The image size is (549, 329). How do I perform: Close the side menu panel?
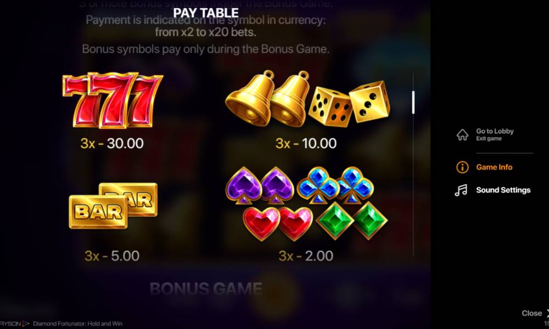pyautogui.click(x=535, y=313)
